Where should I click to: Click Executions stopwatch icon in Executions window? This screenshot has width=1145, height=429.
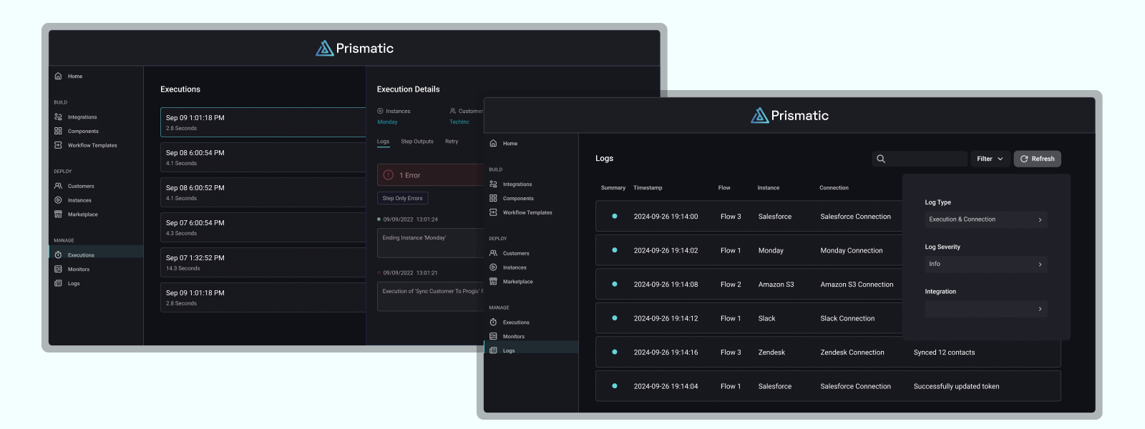pos(58,255)
